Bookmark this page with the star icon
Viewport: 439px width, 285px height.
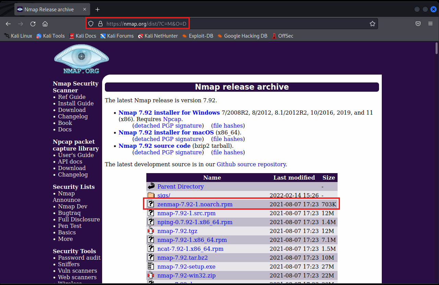[x=373, y=24]
